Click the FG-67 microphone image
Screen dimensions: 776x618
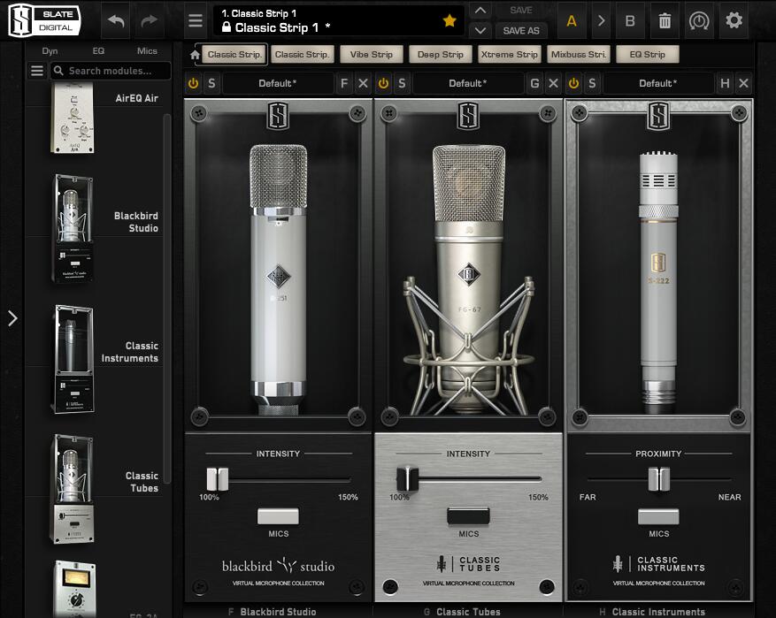[468, 279]
